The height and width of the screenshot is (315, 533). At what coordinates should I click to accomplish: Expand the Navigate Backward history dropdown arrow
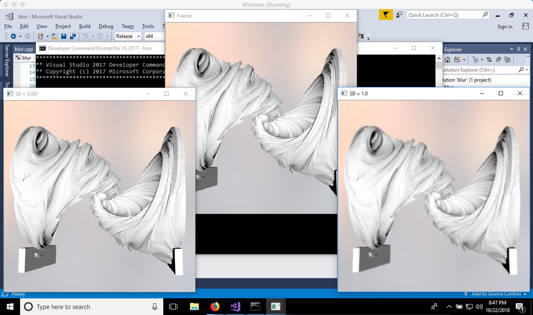pos(20,36)
